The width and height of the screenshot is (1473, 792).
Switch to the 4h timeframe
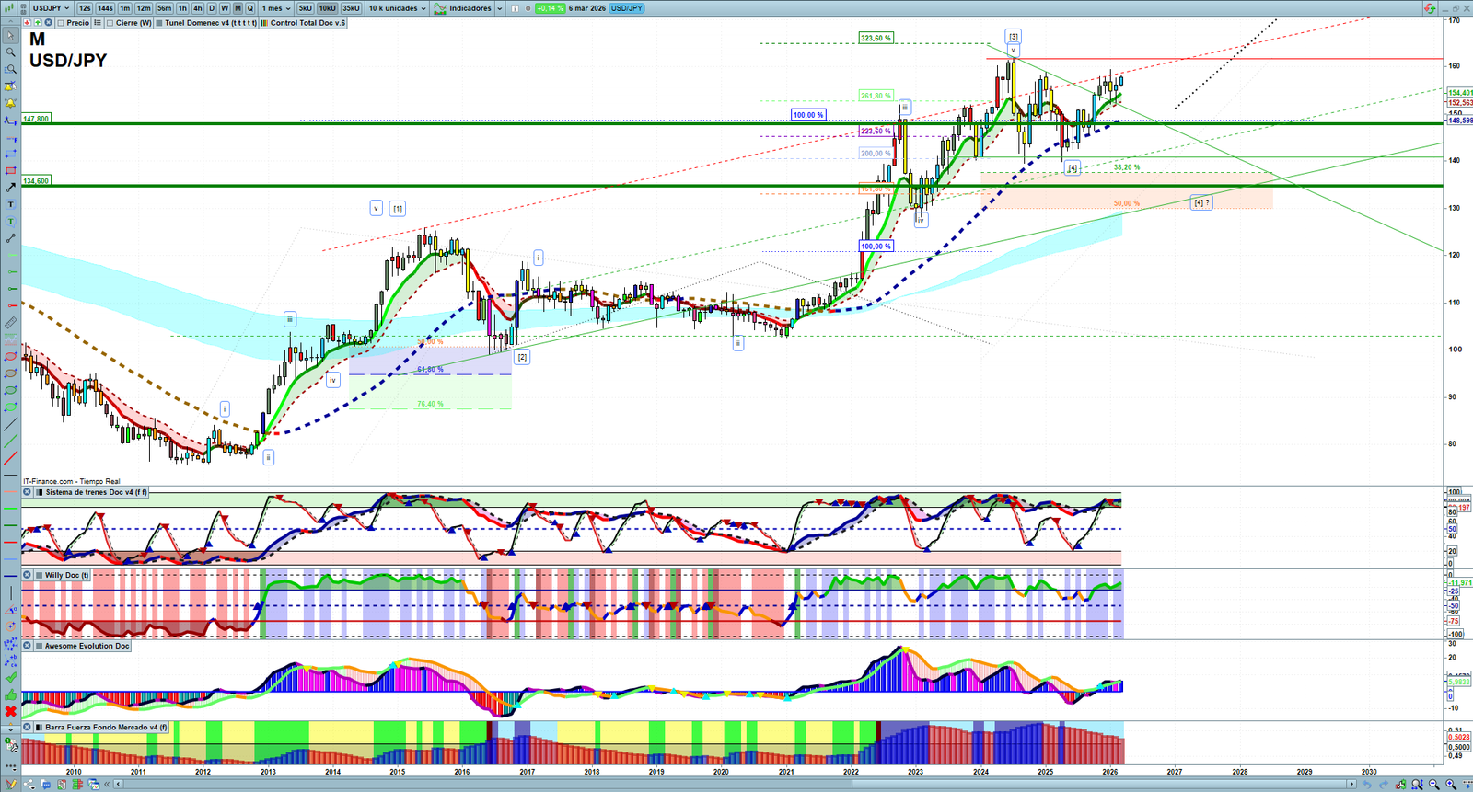tap(197, 8)
